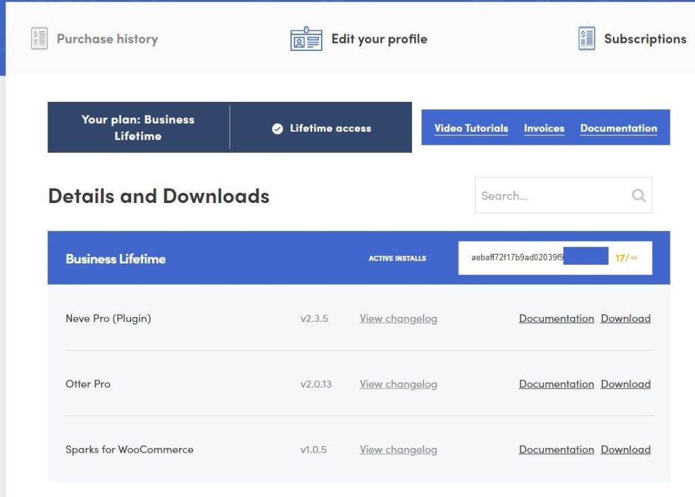Open Documentation for Sparks for WooCommerce

[556, 449]
